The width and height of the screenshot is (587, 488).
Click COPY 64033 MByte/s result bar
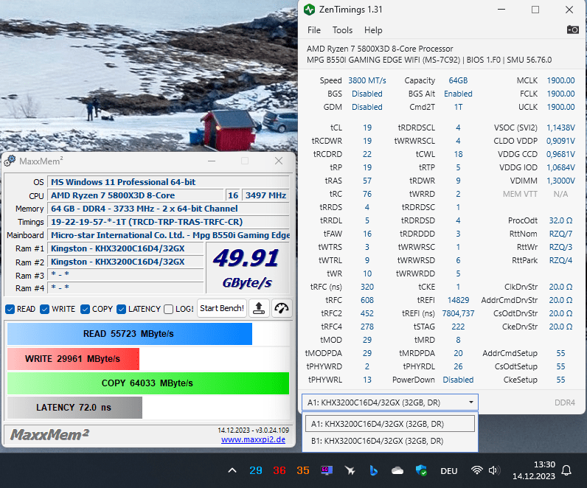pyautogui.click(x=148, y=383)
